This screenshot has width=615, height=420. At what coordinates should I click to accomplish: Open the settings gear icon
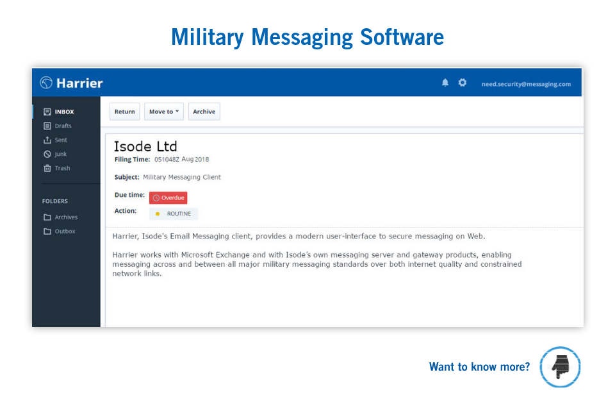click(x=463, y=82)
